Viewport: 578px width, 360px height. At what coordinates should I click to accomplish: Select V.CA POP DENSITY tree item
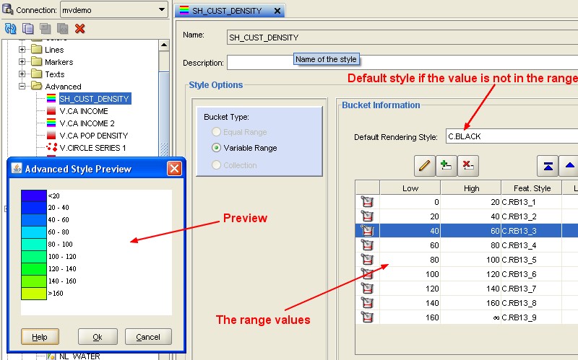pos(94,136)
